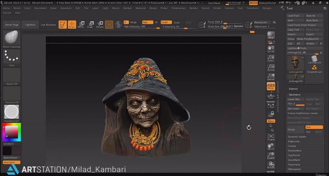Screen dimensions: 329x176
Task: Expand the ZRemesher options
Action: pos(294,169)
